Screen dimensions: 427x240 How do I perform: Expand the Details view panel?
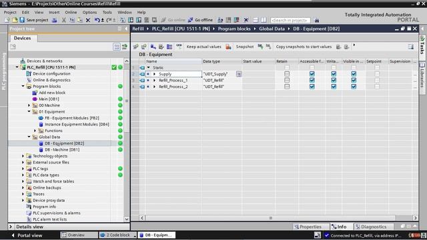point(11,227)
